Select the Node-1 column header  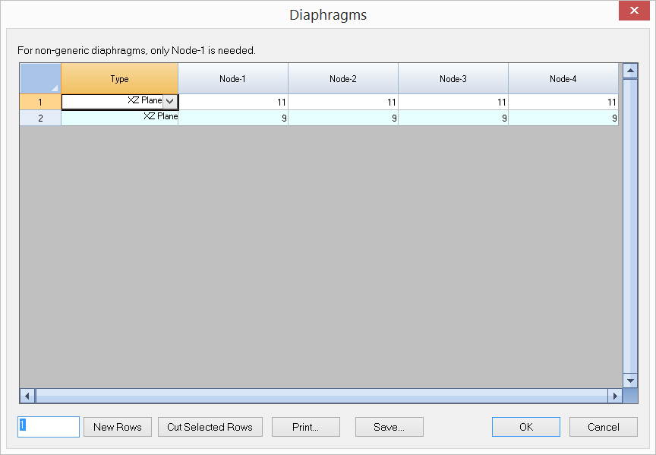(x=232, y=78)
